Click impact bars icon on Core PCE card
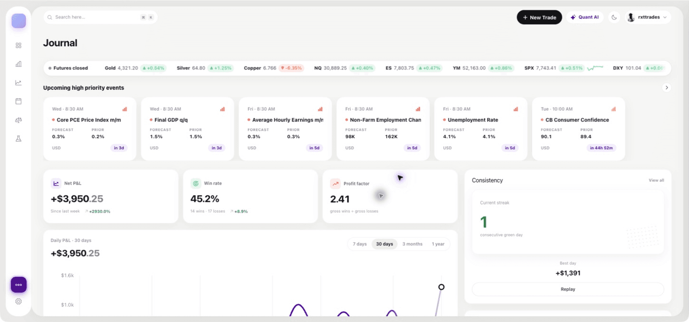This screenshot has height=322, width=689. pos(124,109)
